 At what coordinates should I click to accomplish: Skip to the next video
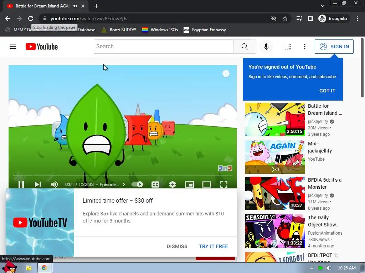coord(38,184)
